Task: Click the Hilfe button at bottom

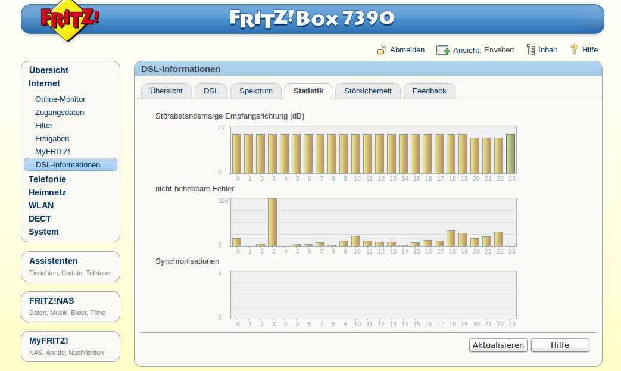Action: point(560,345)
